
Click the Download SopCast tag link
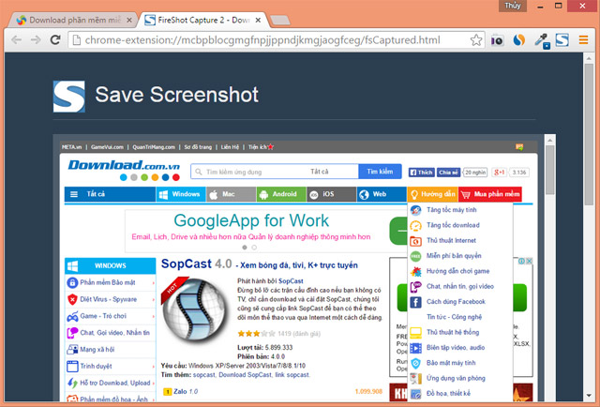click(x=246, y=375)
